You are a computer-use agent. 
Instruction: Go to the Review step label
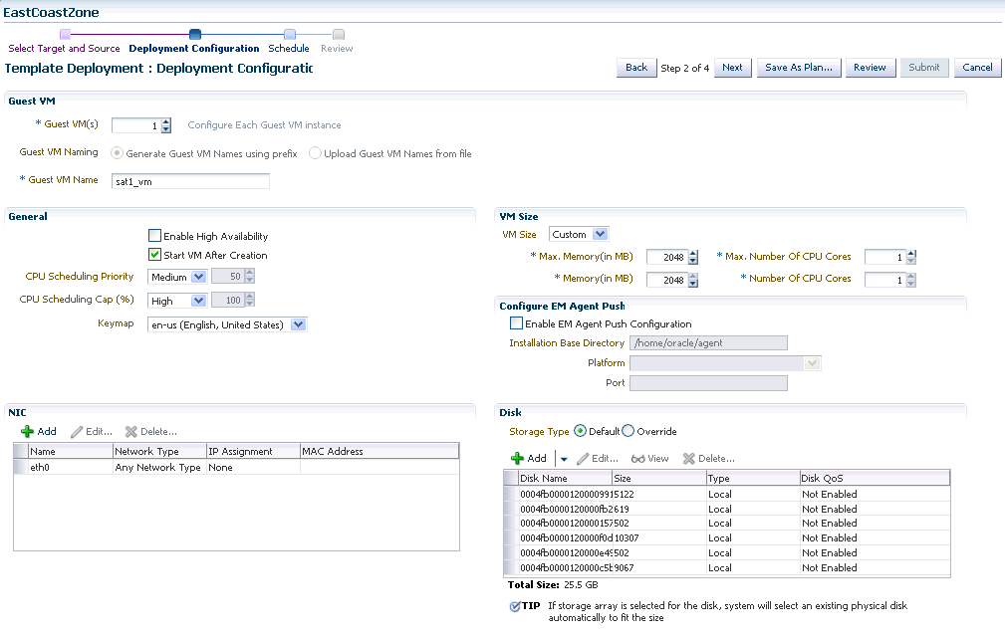(x=337, y=49)
